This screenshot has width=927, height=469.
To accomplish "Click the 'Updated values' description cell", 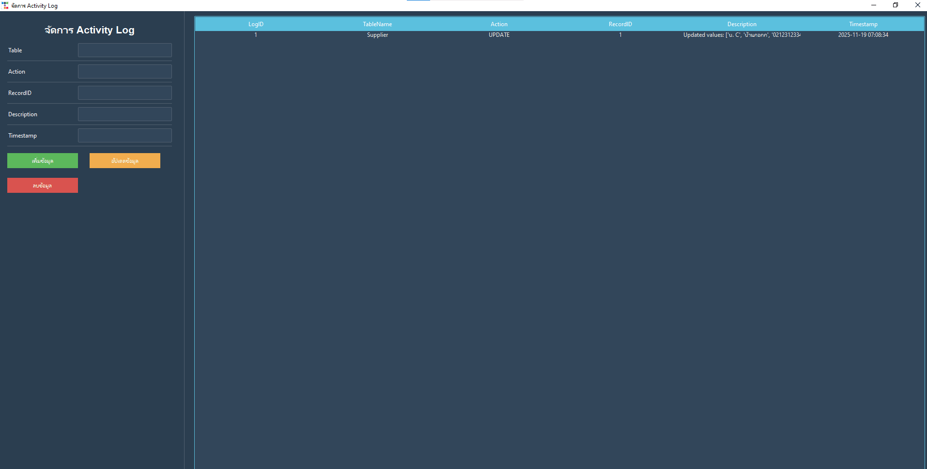I will (742, 35).
